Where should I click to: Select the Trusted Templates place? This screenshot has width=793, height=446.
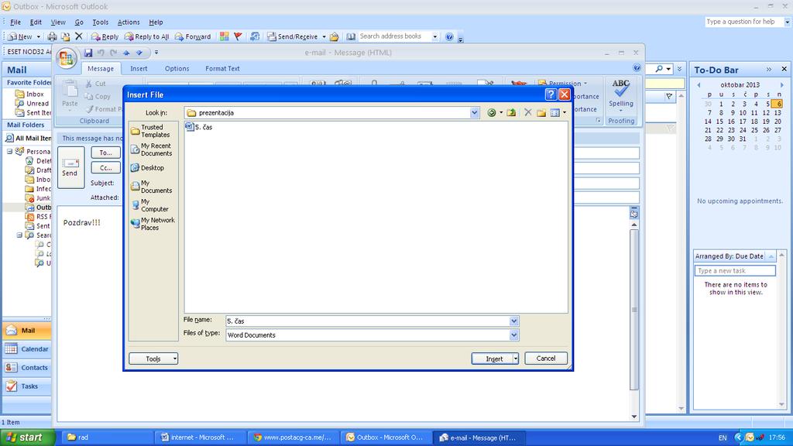tap(154, 131)
